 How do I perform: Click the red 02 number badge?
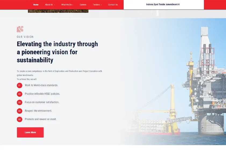(x=19, y=94)
